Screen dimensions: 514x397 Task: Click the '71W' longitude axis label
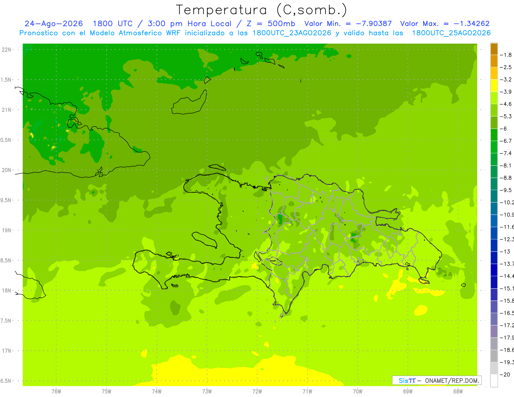click(x=307, y=391)
